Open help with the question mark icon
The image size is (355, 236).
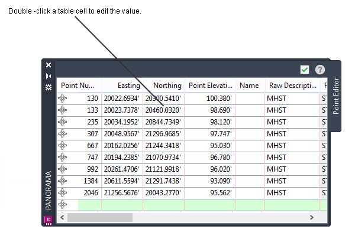pos(320,70)
